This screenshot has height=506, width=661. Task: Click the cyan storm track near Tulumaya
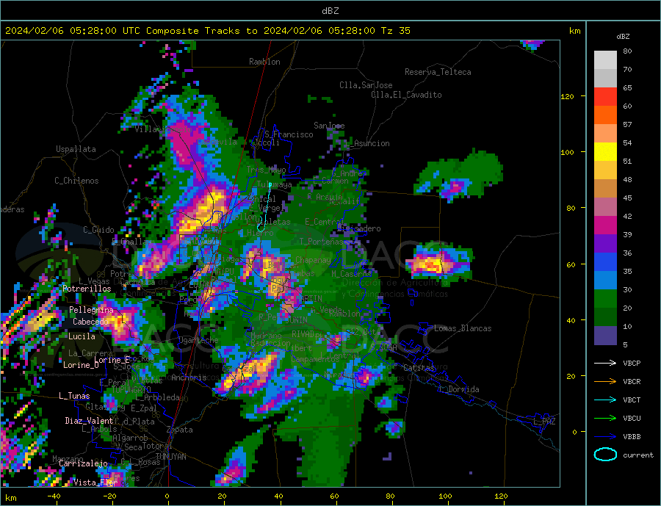coord(265,207)
